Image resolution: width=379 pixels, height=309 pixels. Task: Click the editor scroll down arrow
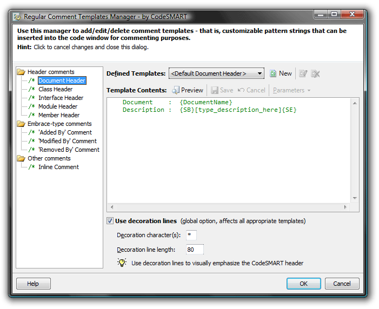(355, 198)
